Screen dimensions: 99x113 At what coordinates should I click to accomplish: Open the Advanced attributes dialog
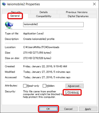(75, 86)
